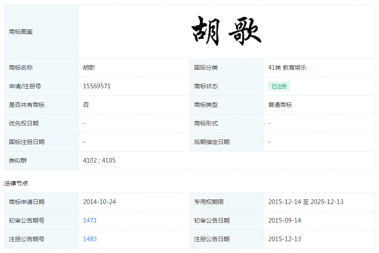Select the registration number 15569571

click(x=97, y=86)
